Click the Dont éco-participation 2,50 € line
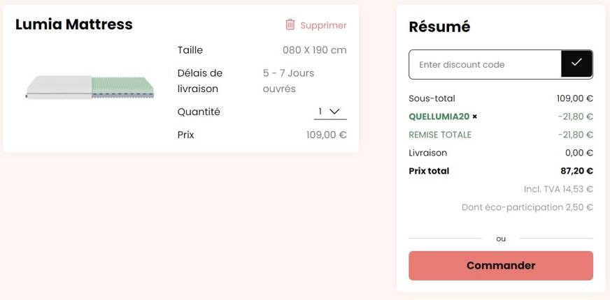The width and height of the screenshot is (610, 300). tap(527, 207)
